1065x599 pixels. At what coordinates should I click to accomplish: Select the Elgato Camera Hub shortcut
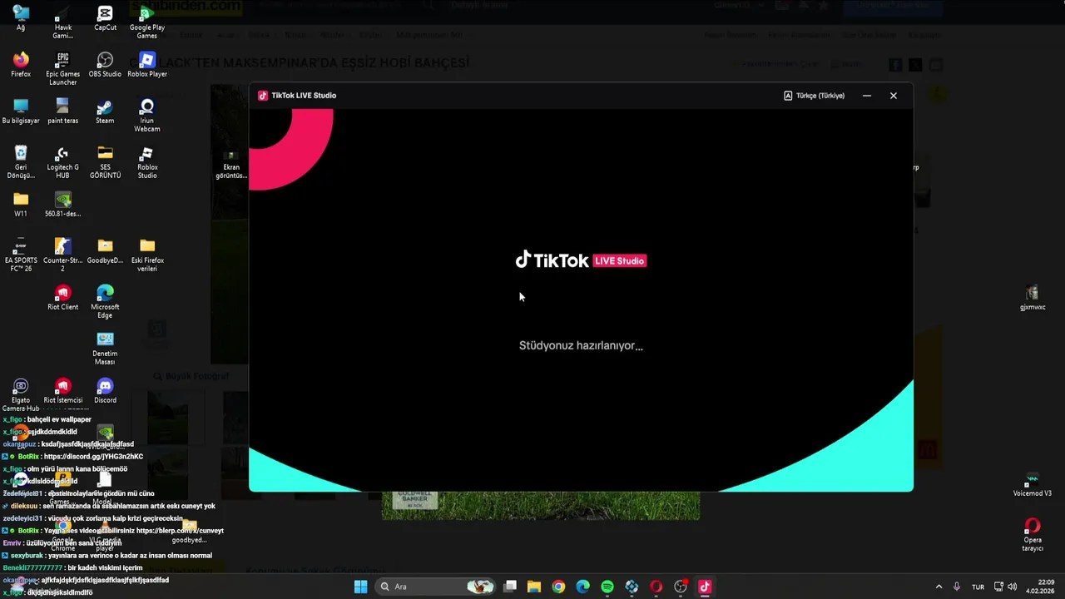click(21, 395)
